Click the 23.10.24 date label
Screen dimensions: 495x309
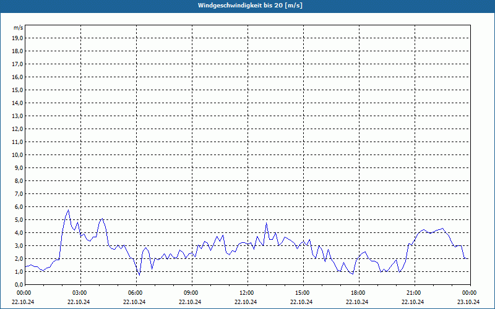click(468, 302)
